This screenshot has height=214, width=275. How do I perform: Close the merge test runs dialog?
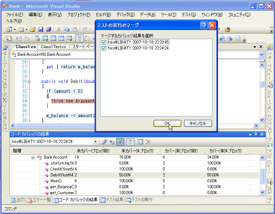tap(212, 25)
